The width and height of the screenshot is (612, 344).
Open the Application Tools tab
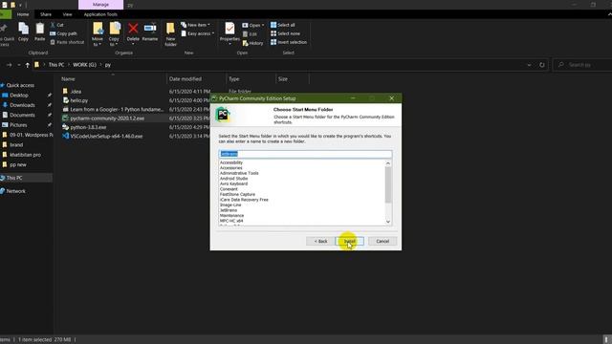coord(100,14)
